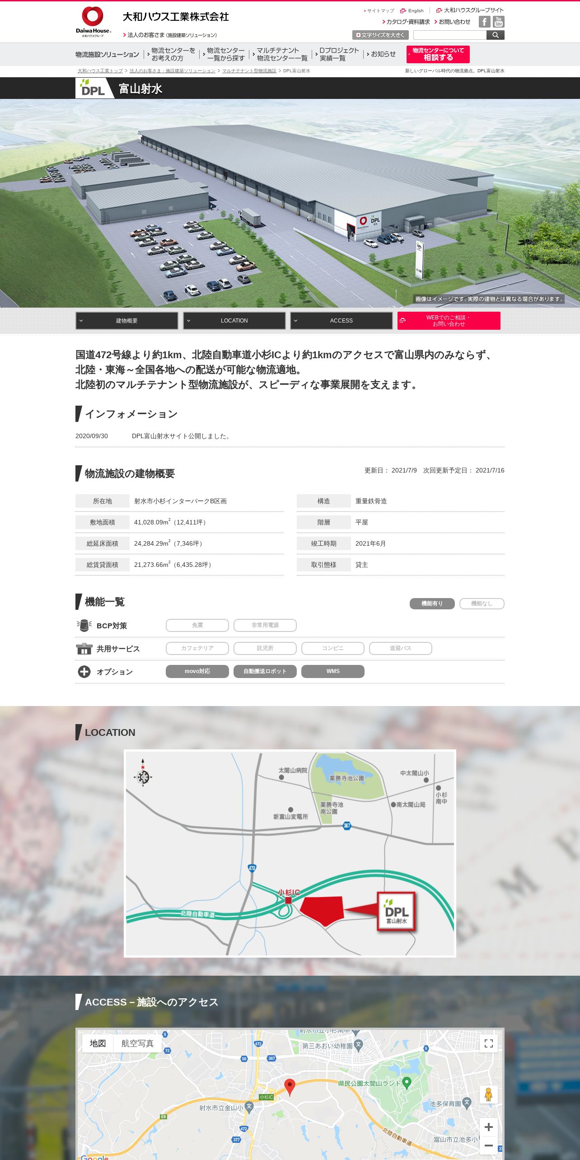This screenshot has width=580, height=1160.
Task: Zoom out on the Google map
Action: (x=488, y=1146)
